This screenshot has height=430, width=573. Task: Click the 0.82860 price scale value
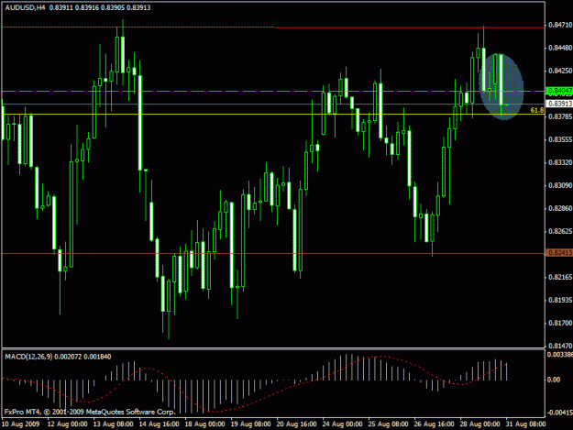pyautogui.click(x=560, y=208)
